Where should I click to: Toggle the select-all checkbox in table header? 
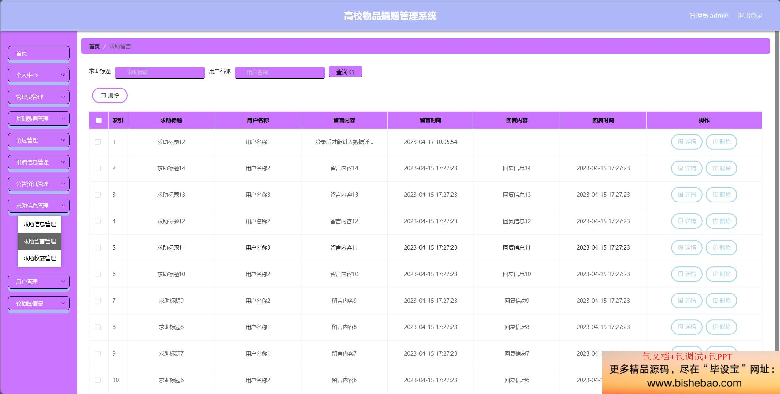tap(99, 120)
